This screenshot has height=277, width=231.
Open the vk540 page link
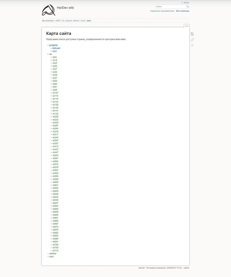coord(55,155)
